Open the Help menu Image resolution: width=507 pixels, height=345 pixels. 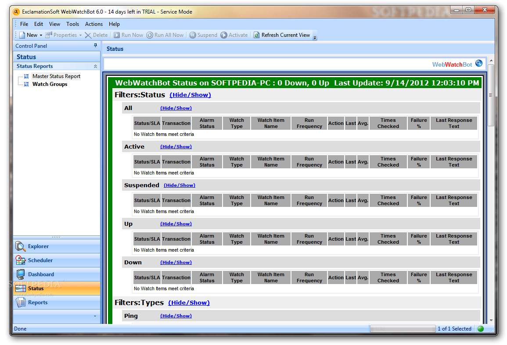[x=114, y=24]
